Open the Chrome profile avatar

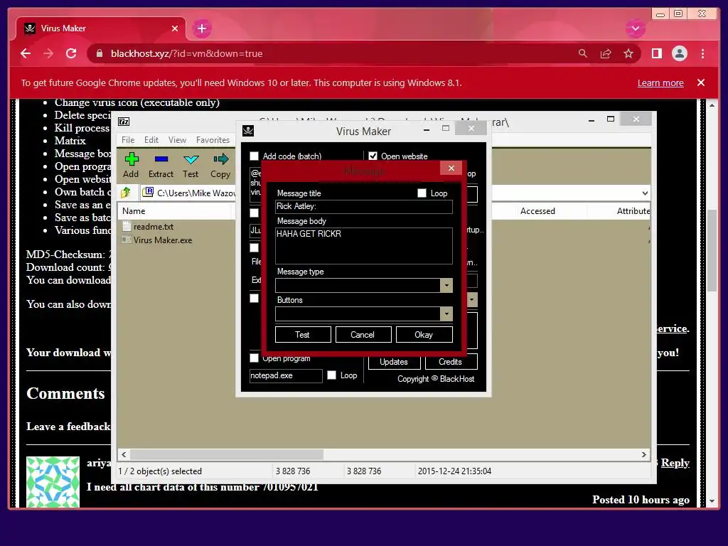(x=679, y=53)
